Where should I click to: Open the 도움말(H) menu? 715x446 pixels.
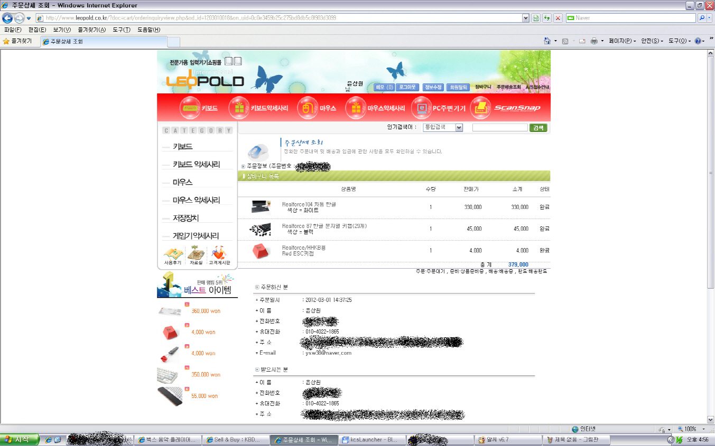click(149, 30)
